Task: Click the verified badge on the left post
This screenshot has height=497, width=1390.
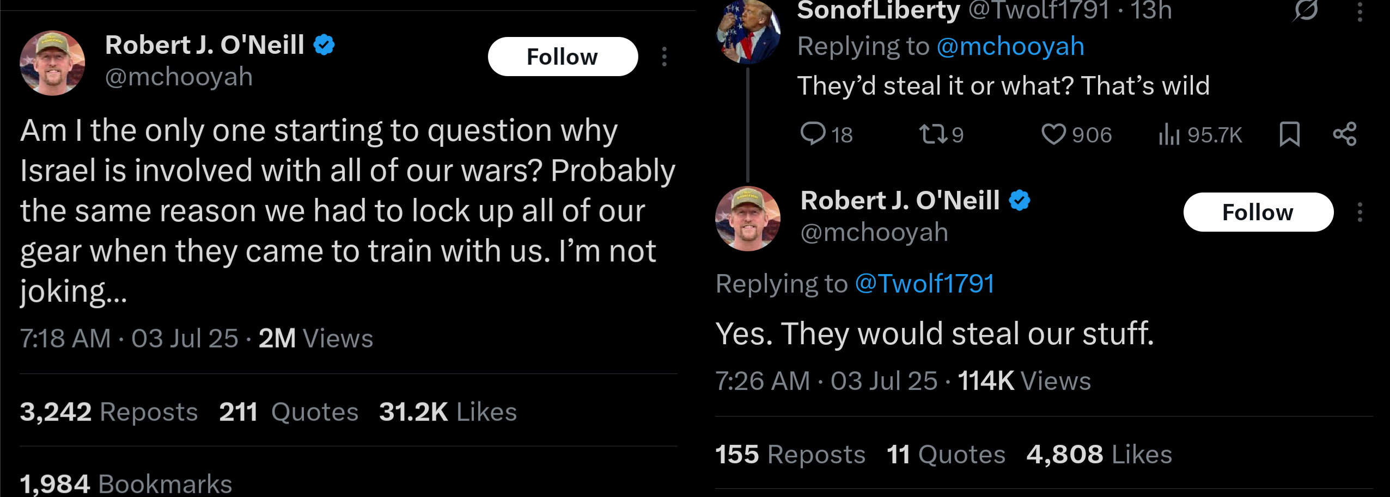Action: pos(324,45)
